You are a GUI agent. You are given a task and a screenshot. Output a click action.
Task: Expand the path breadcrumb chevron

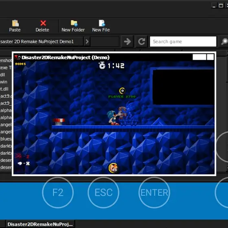pyautogui.click(x=87, y=42)
